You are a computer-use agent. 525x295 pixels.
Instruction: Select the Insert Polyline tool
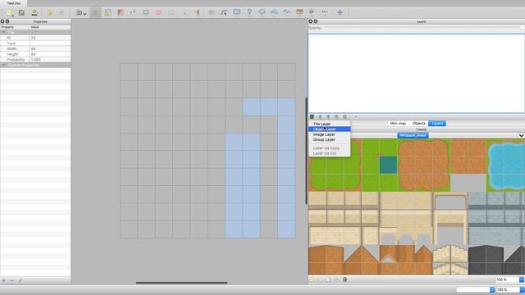(x=287, y=12)
